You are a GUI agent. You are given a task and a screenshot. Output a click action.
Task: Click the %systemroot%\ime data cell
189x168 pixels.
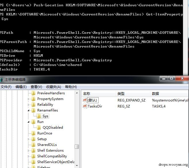tap(170, 100)
